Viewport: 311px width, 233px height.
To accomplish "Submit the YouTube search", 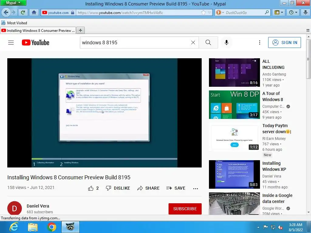I will [x=208, y=42].
